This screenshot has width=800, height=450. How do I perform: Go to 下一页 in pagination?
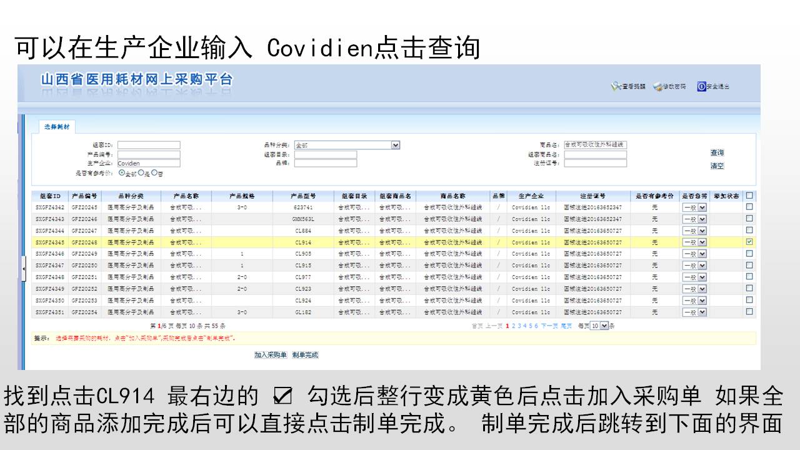pyautogui.click(x=549, y=326)
